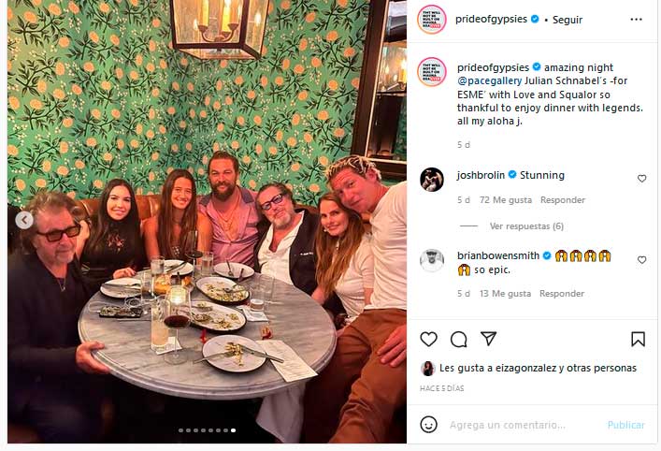
Task: Go to previous photo in carousel
Action: click(x=24, y=220)
